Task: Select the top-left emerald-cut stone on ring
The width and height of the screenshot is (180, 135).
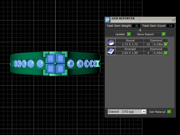Action: (51, 58)
